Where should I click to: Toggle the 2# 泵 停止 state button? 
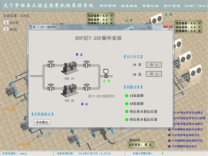click(154, 74)
